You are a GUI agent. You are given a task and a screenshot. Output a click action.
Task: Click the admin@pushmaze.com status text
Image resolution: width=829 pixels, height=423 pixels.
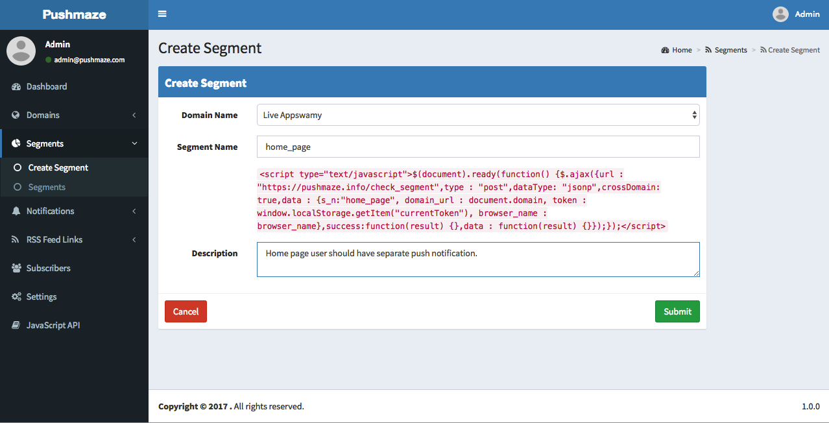[90, 60]
